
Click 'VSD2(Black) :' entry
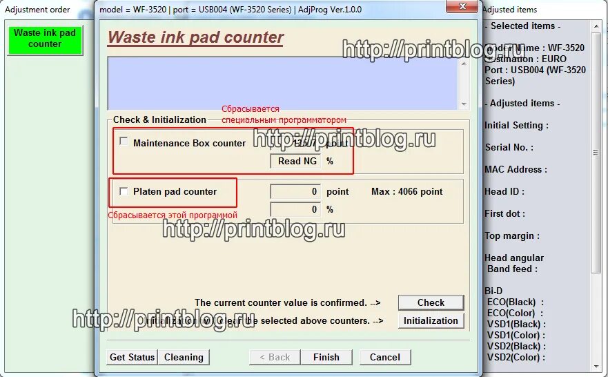click(x=516, y=346)
